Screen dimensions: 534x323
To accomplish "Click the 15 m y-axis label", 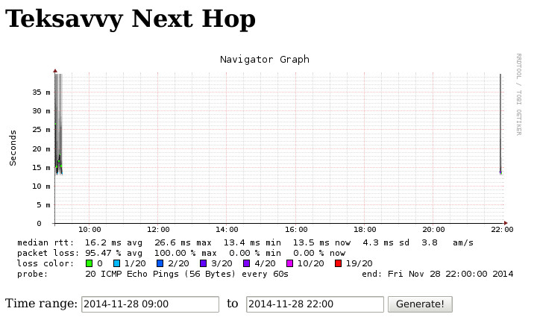I will point(41,167).
